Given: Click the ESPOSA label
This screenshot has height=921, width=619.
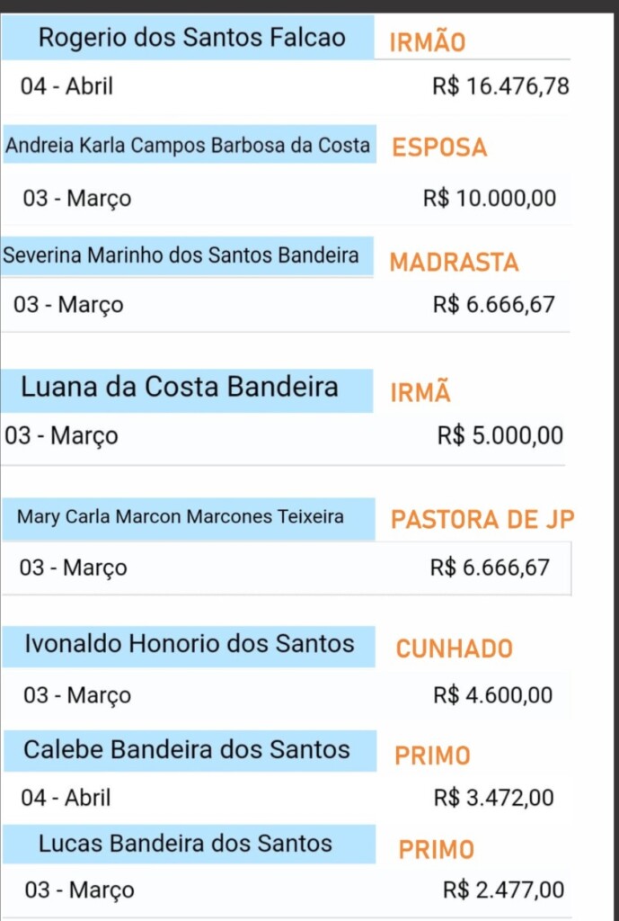Looking at the screenshot, I should 439,148.
